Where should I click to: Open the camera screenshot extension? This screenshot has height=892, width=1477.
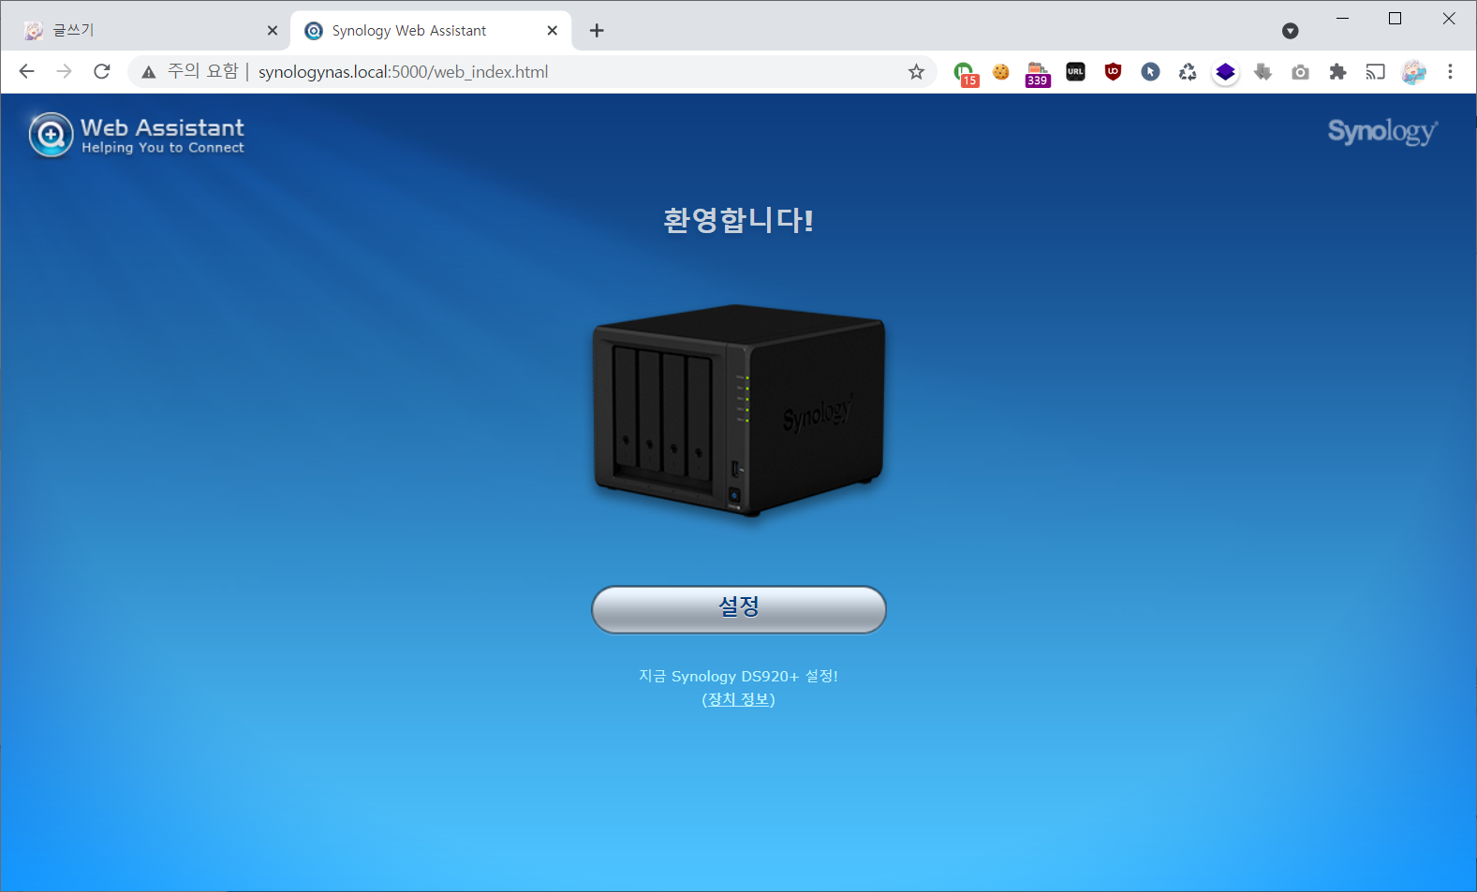pos(1300,72)
